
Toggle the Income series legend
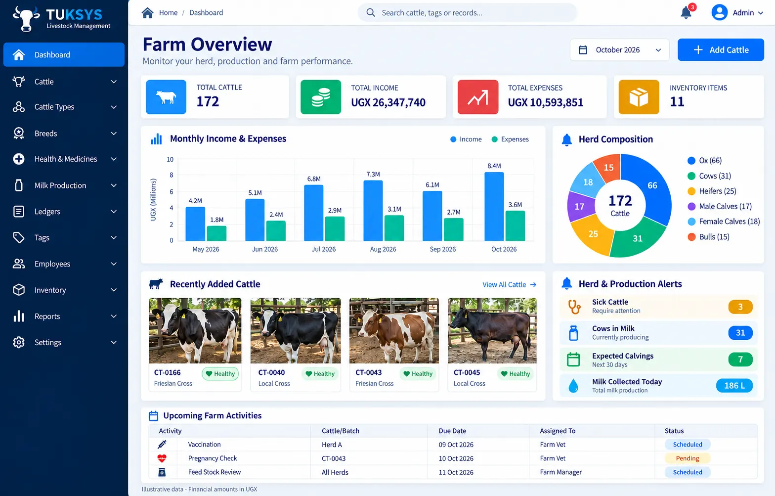466,139
